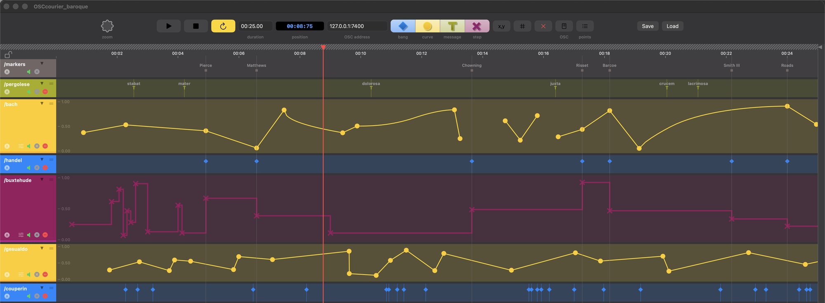Toggle the timeline lock icon
The width and height of the screenshot is (825, 303).
(x=8, y=54)
